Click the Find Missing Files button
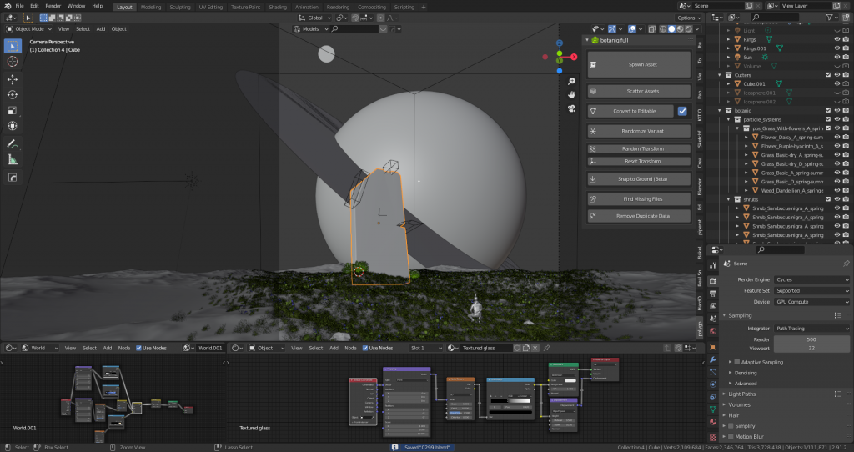Screen dimensions: 854x452 coord(639,199)
